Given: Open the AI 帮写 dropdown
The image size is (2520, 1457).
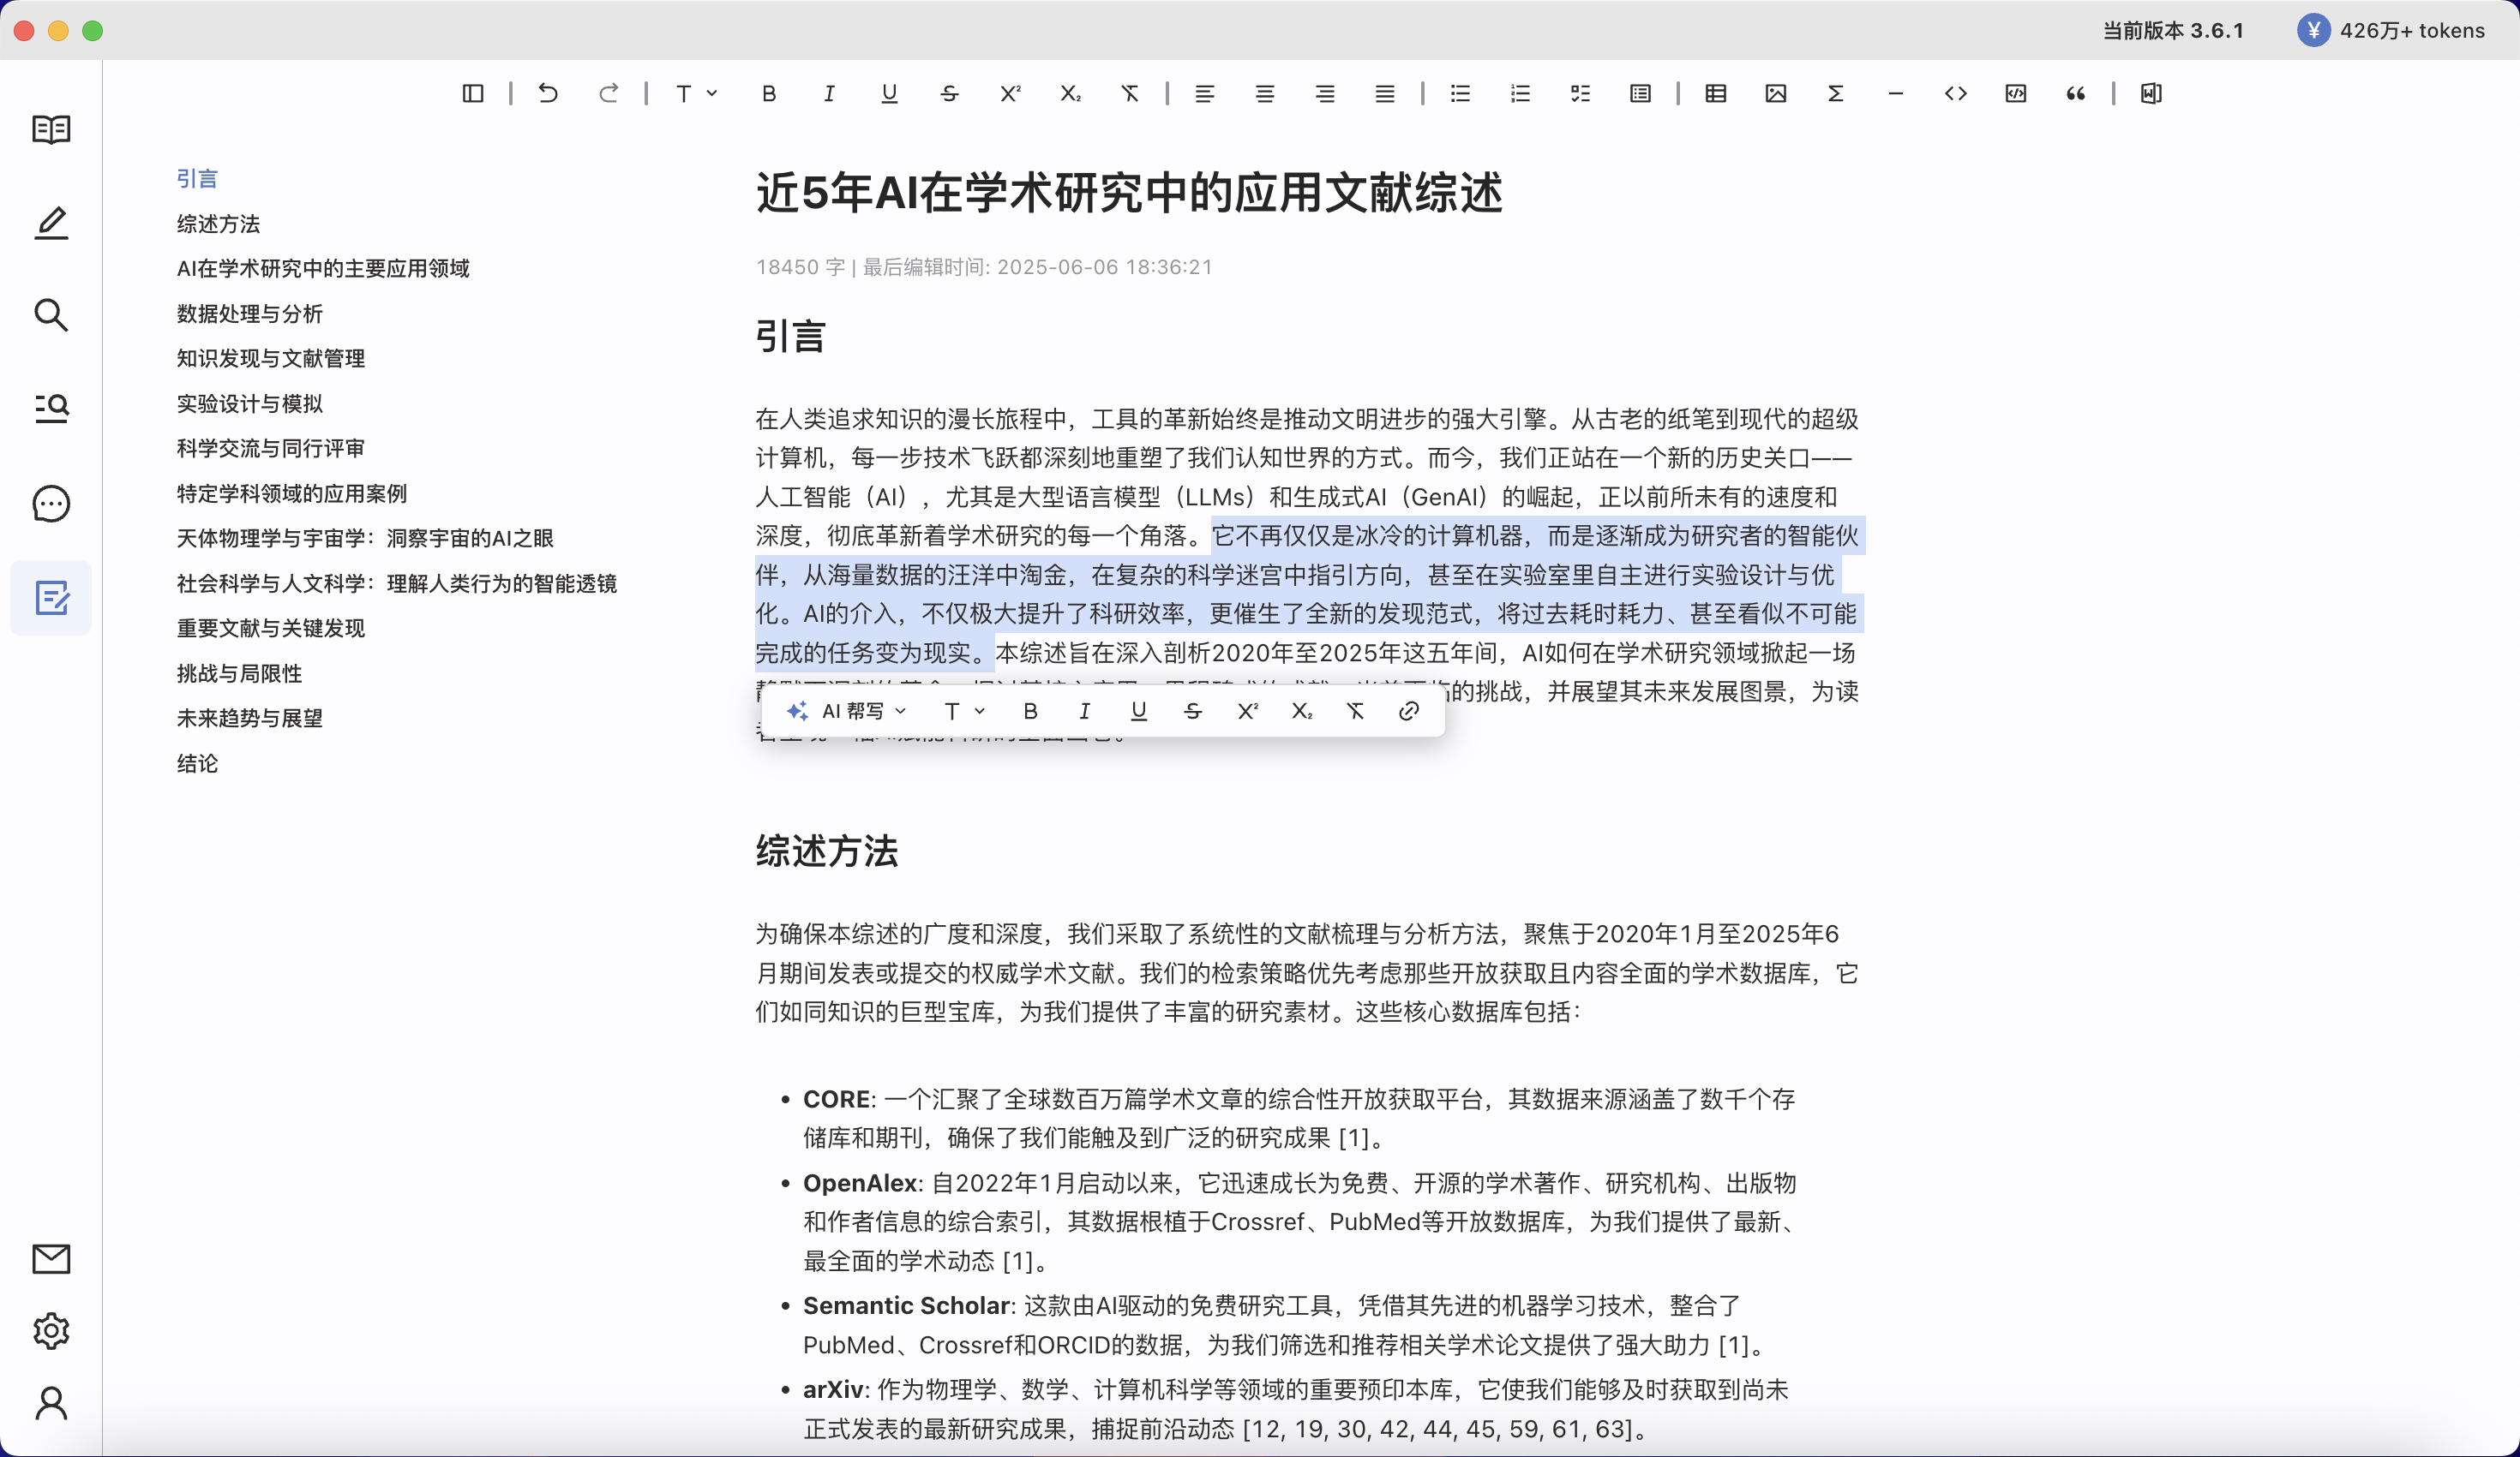Looking at the screenshot, I should 846,711.
